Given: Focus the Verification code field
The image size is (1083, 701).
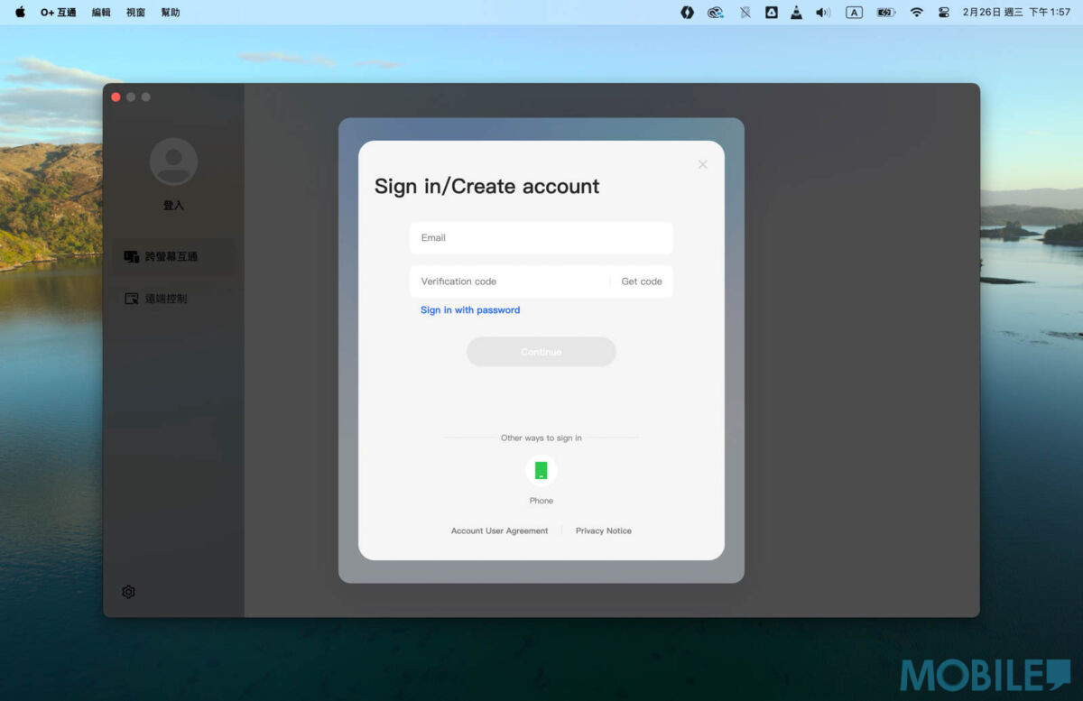Looking at the screenshot, I should click(510, 281).
